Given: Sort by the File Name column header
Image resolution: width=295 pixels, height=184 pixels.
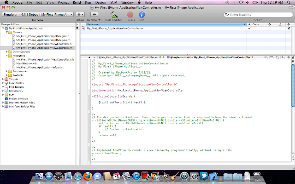Looking at the screenshot, I should pyautogui.click(x=166, y=24).
